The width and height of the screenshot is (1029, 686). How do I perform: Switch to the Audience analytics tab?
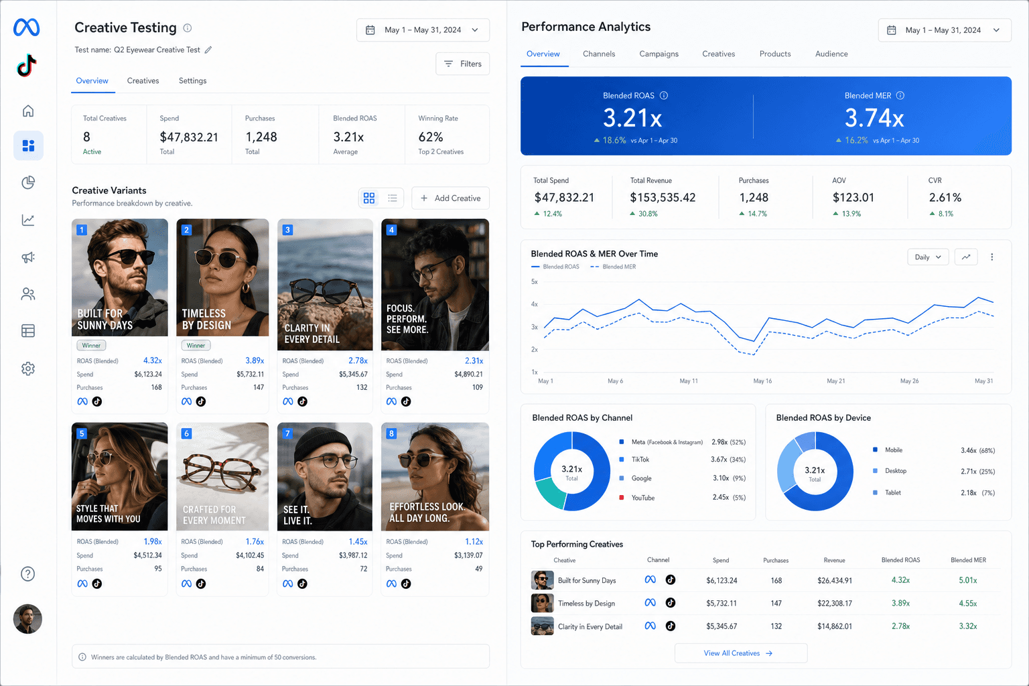coord(831,54)
